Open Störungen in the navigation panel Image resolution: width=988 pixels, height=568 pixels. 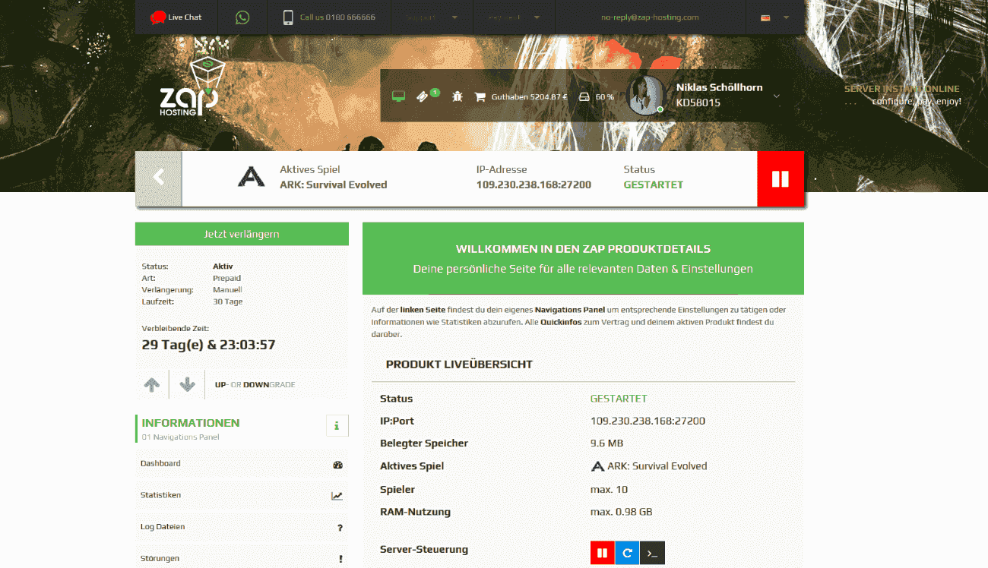coord(242,558)
